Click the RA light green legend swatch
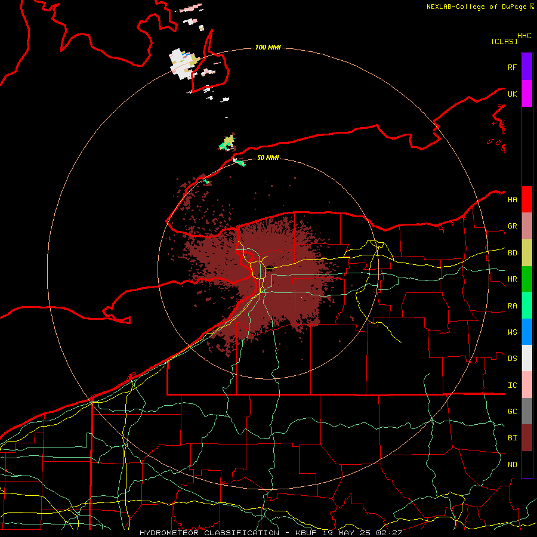The image size is (537, 537). click(x=527, y=305)
